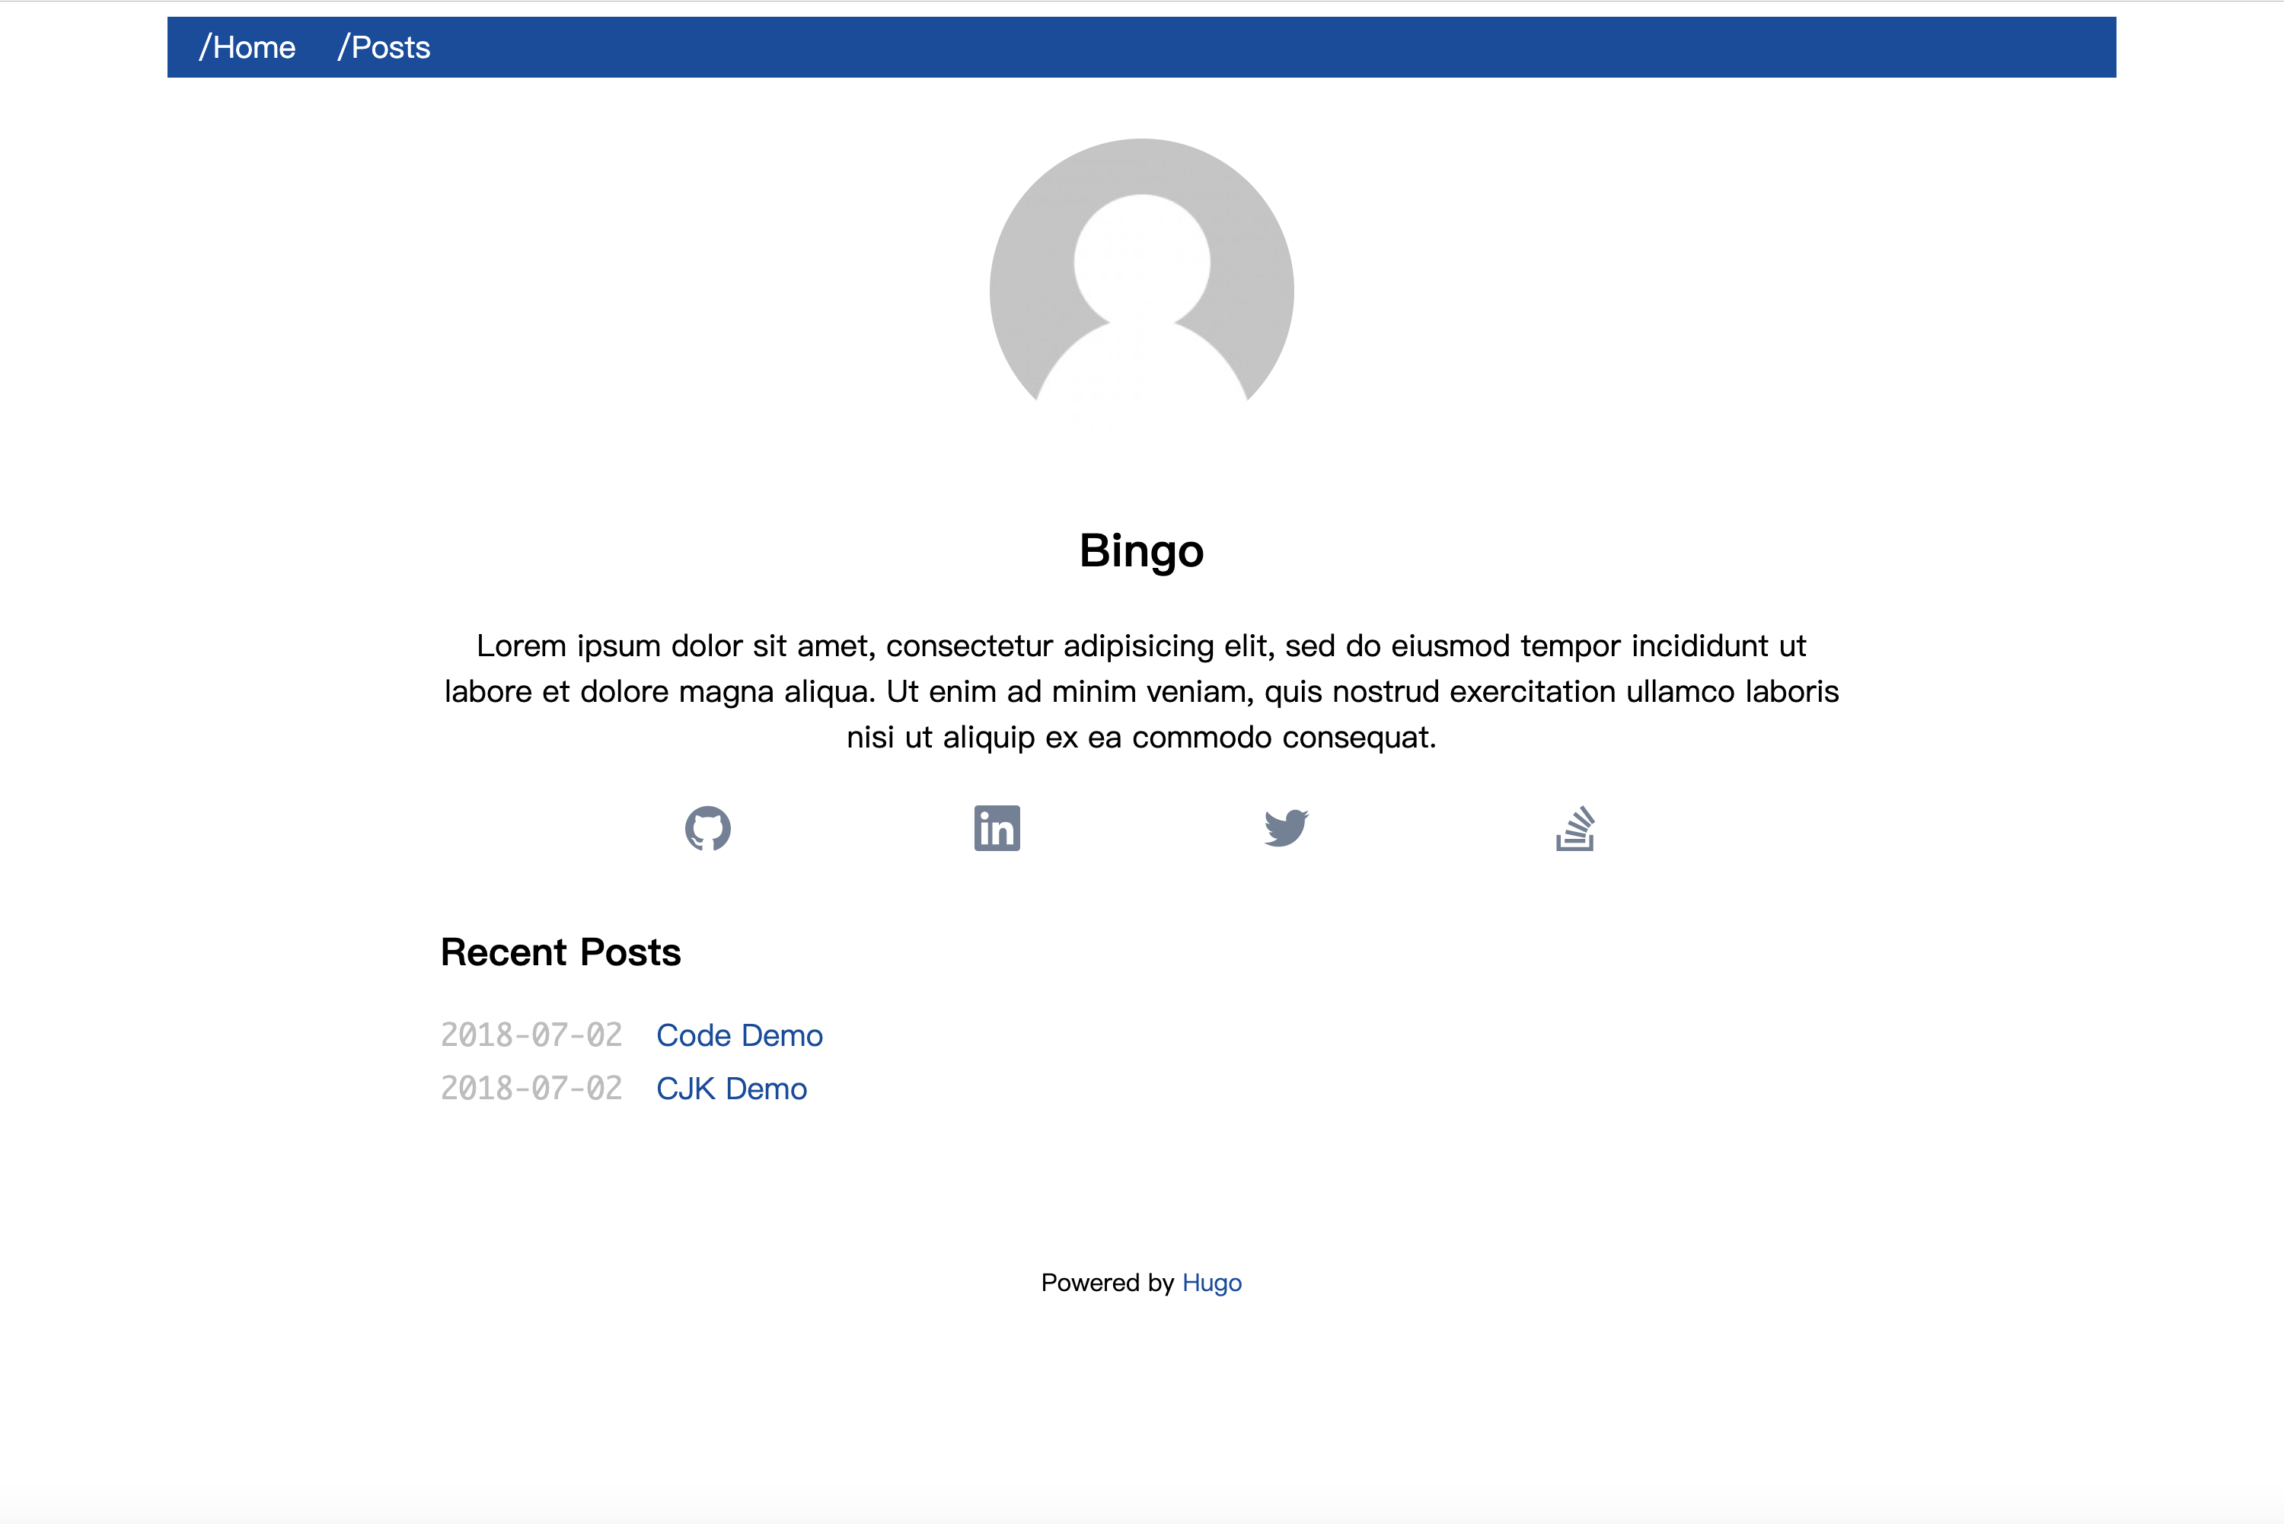Viewport: 2284px width, 1524px height.
Task: Click the gray avatar profile picture
Action: pos(1141,282)
